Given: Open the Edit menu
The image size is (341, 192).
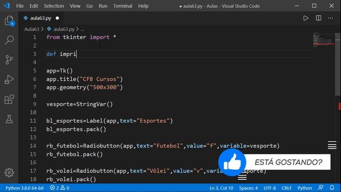Looking at the screenshot, I should coord(34,6).
